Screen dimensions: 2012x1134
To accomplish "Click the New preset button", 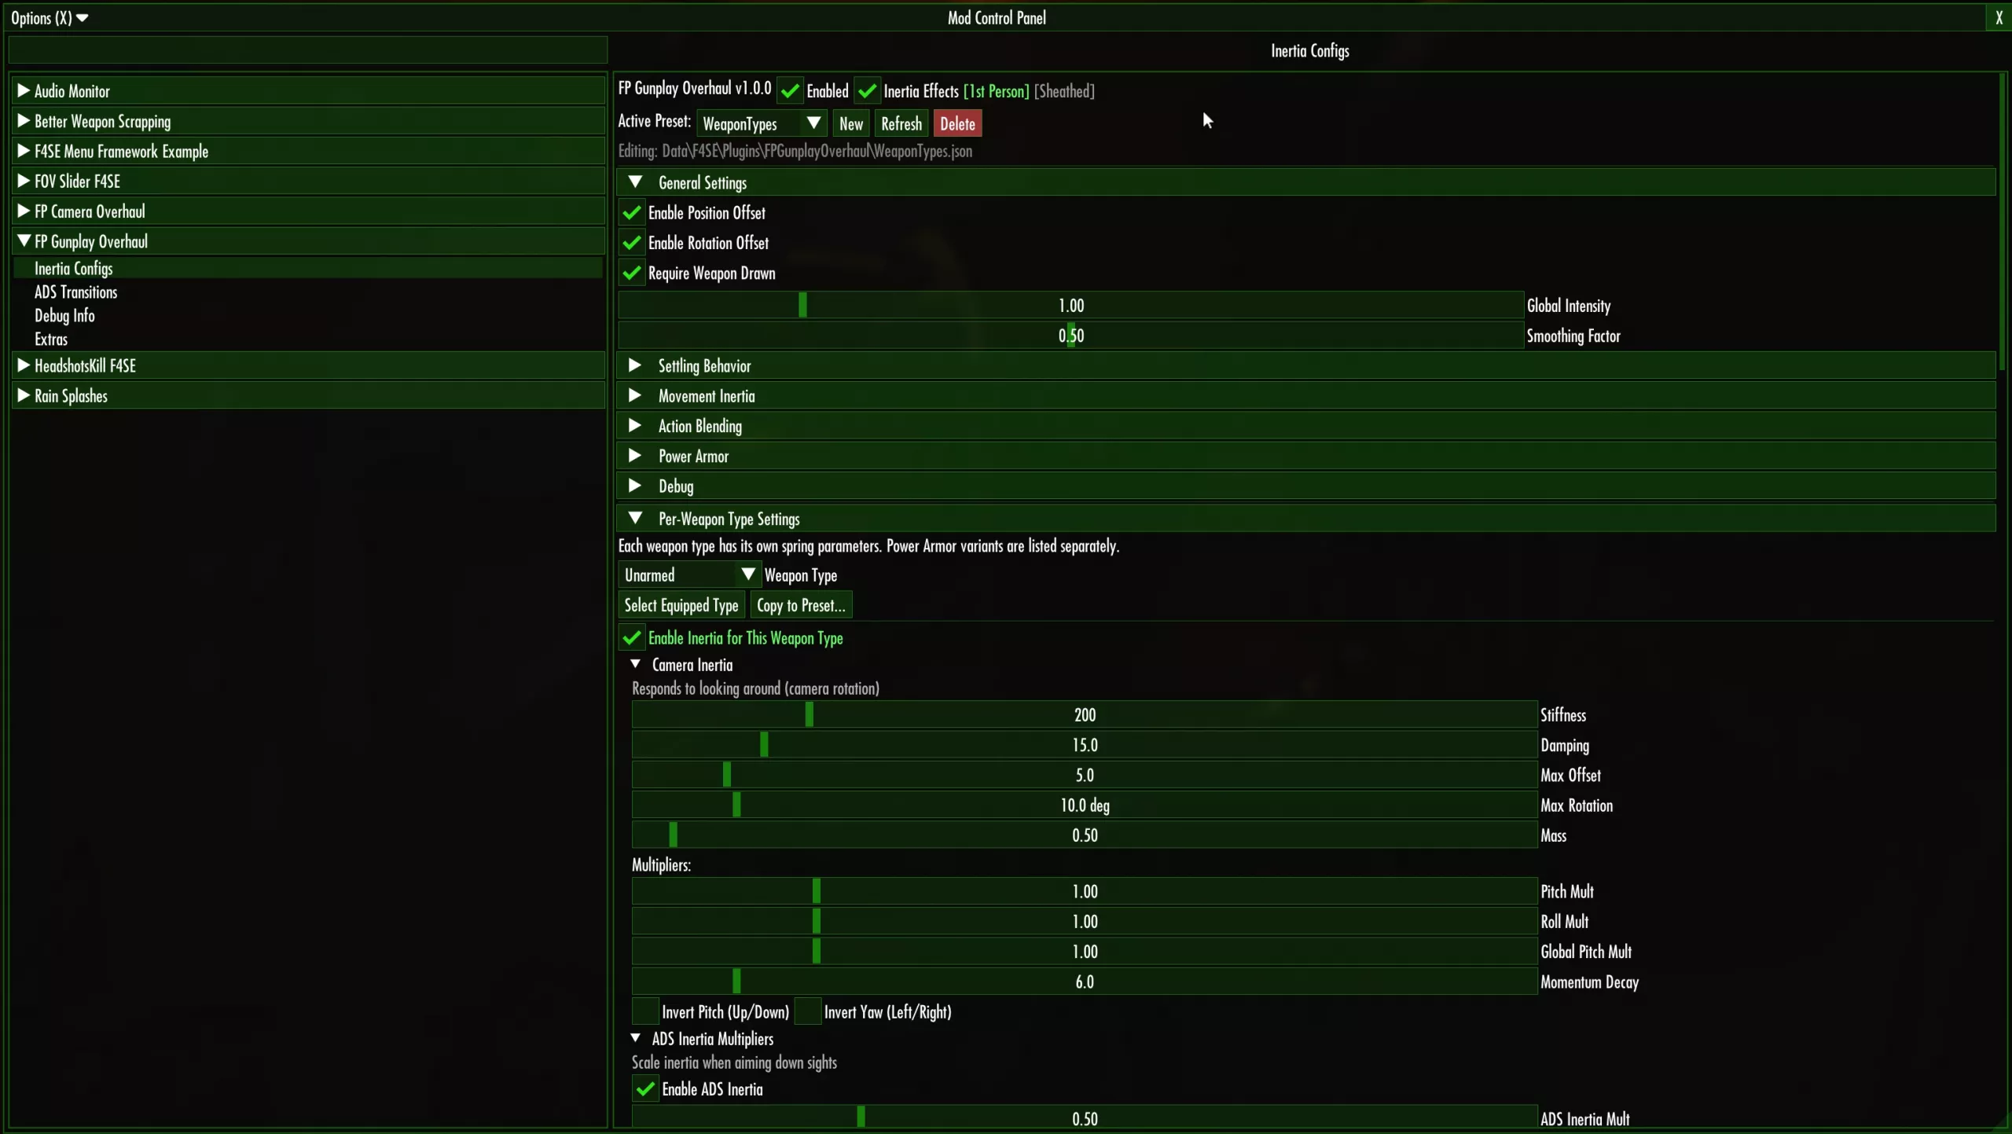I will point(850,123).
